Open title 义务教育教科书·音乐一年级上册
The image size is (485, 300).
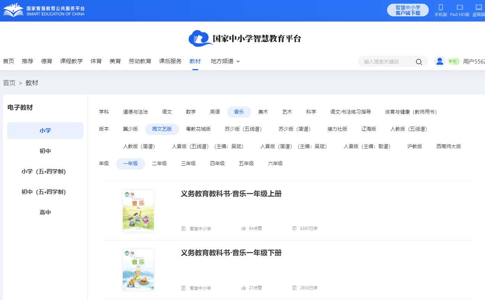[231, 194]
